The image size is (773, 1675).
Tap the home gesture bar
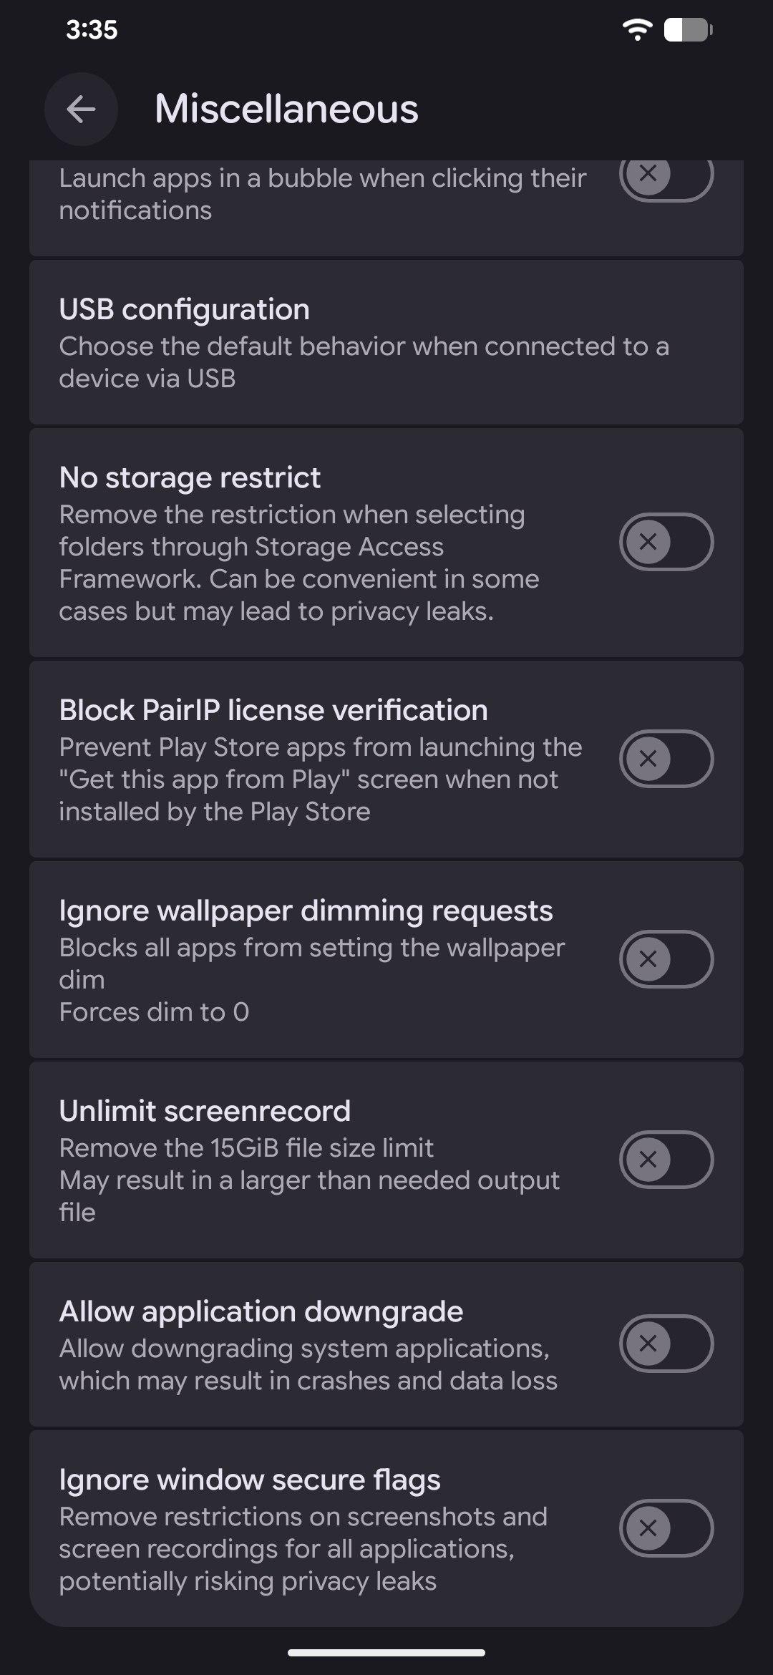tap(386, 1653)
